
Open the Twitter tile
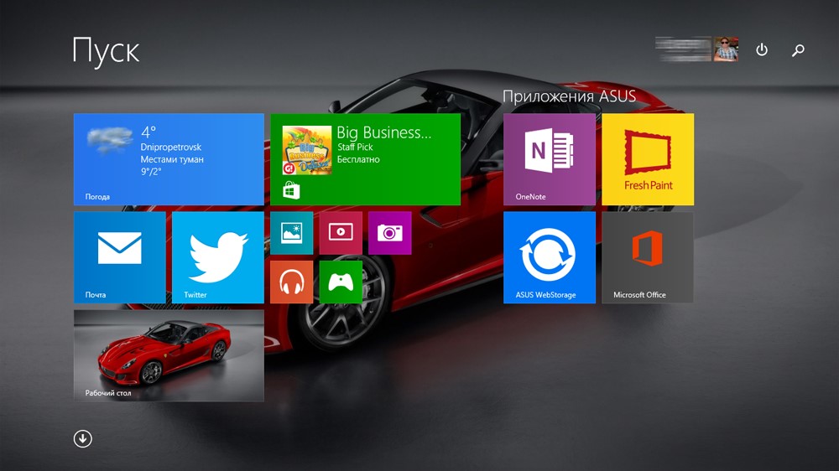tap(218, 257)
